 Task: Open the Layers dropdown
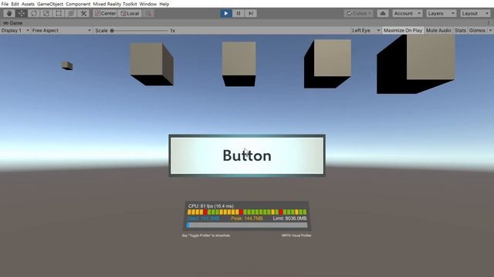point(441,14)
